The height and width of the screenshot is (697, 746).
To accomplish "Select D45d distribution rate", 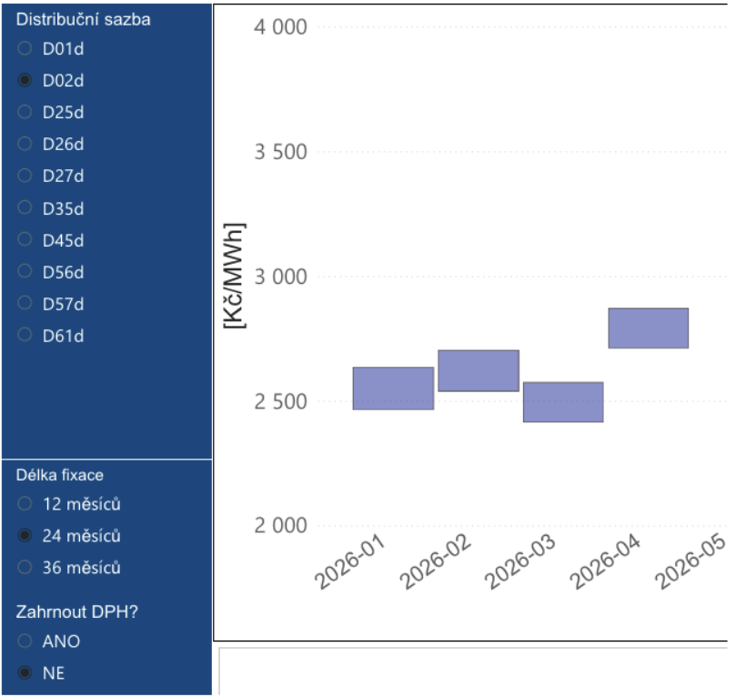I will [25, 240].
